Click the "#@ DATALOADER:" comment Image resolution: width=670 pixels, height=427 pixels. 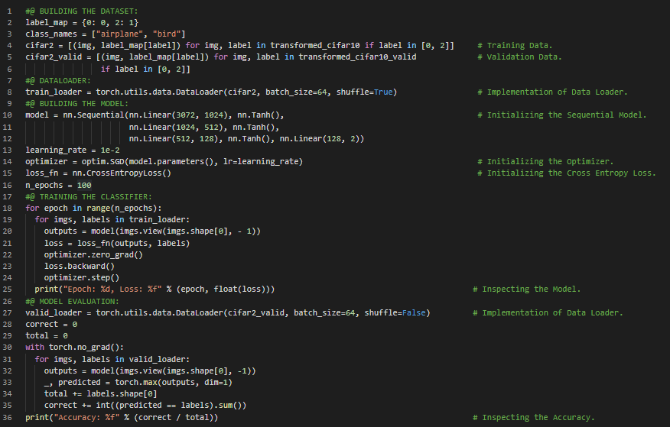(x=58, y=80)
